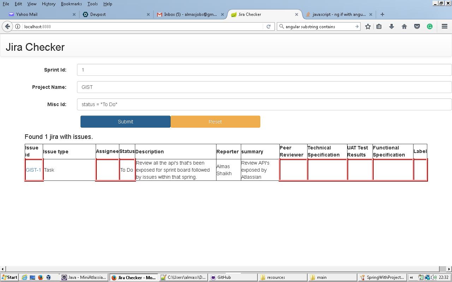This screenshot has width=452, height=282.
Task: Focus the Project Name input field
Action: pyautogui.click(x=264, y=87)
